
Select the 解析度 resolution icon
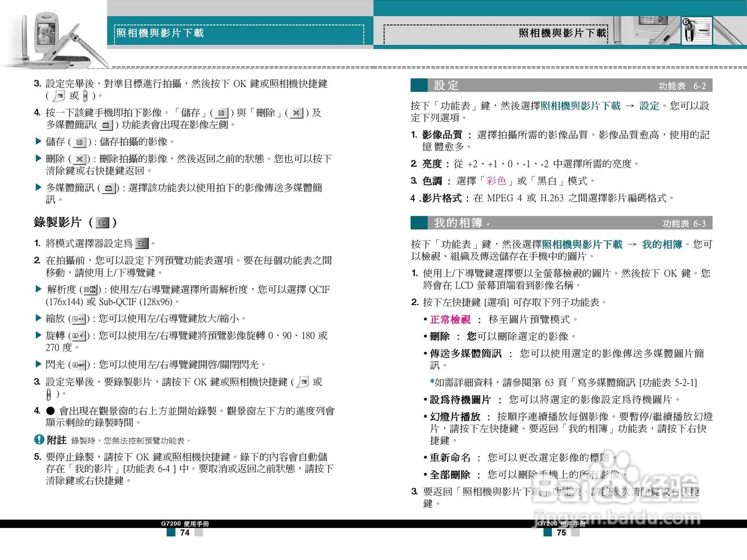pos(90,290)
